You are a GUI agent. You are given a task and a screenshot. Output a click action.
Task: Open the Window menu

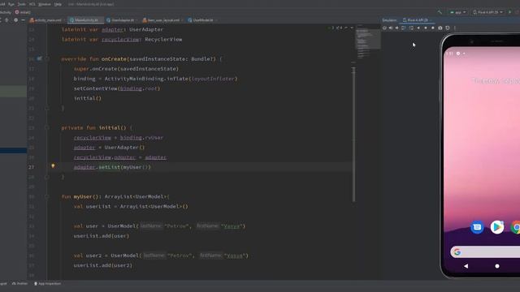point(45,4)
